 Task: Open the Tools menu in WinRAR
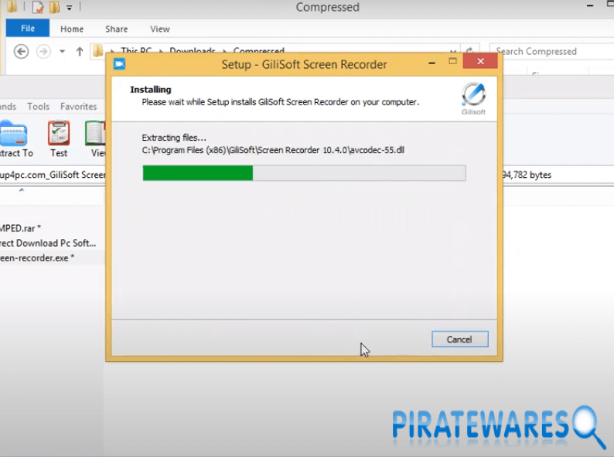tap(38, 107)
